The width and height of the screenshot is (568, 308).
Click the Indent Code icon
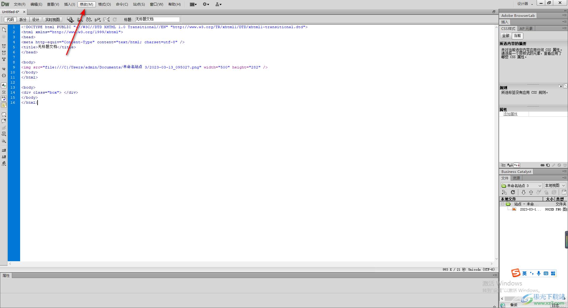pyautogui.click(x=4, y=150)
